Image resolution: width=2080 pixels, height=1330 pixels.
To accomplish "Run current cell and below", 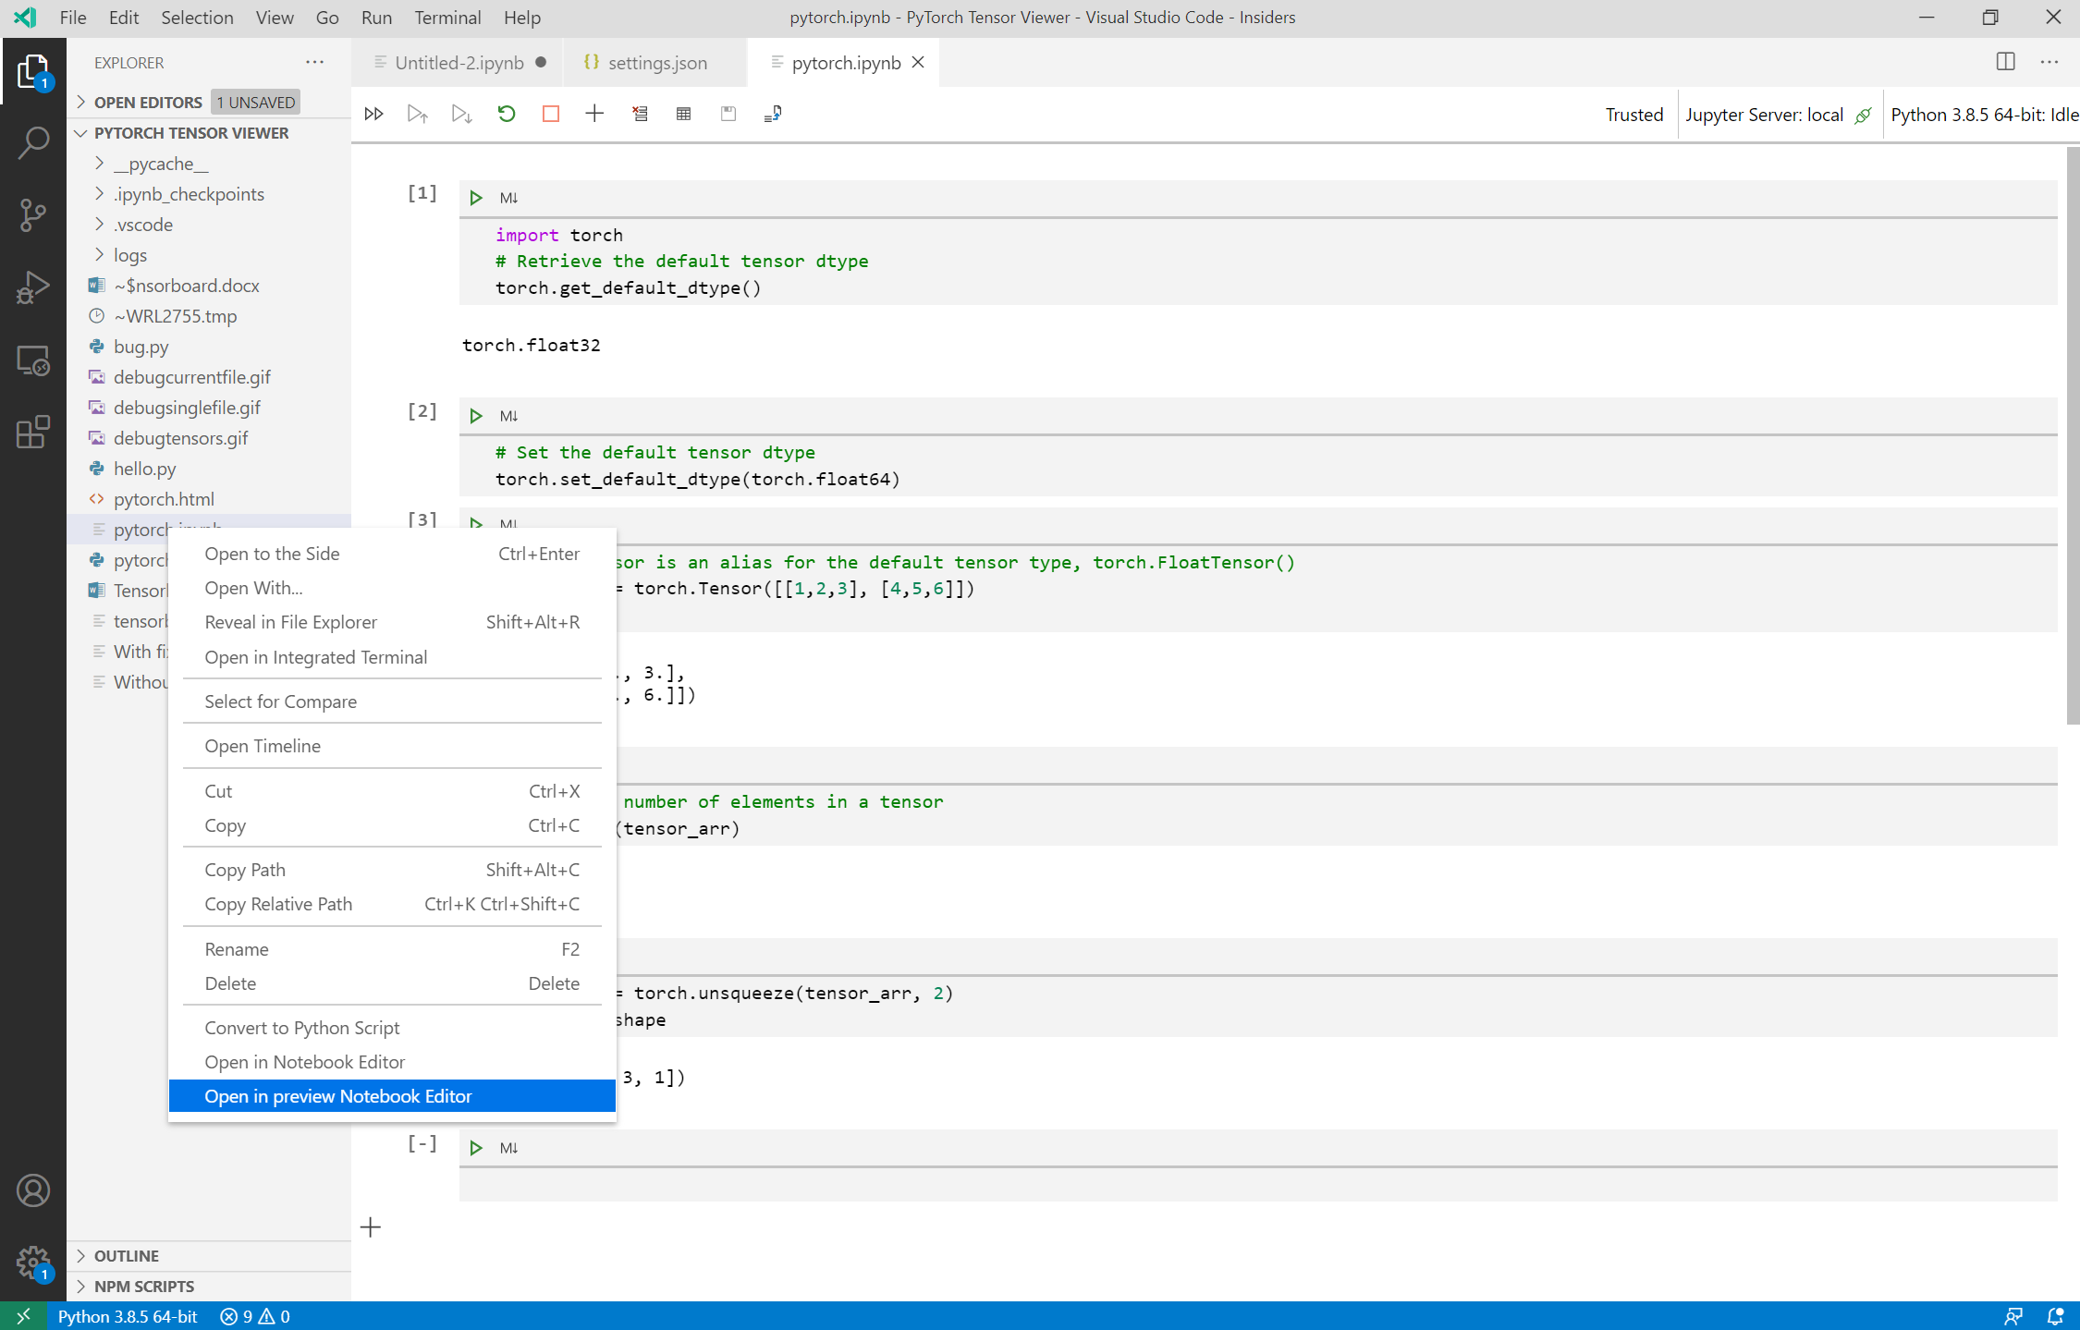I will coord(461,114).
